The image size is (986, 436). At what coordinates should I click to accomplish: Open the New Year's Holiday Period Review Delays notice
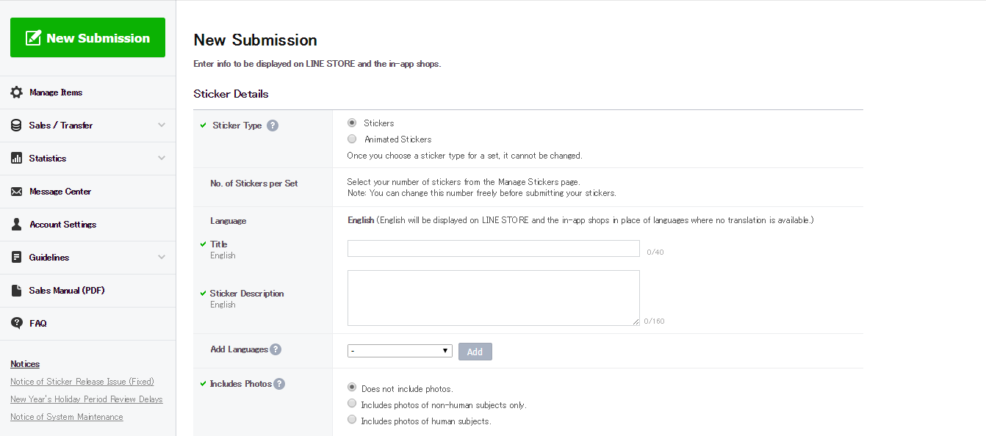pos(87,399)
